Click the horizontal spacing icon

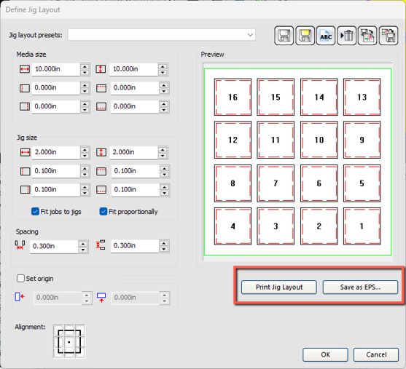click(20, 245)
